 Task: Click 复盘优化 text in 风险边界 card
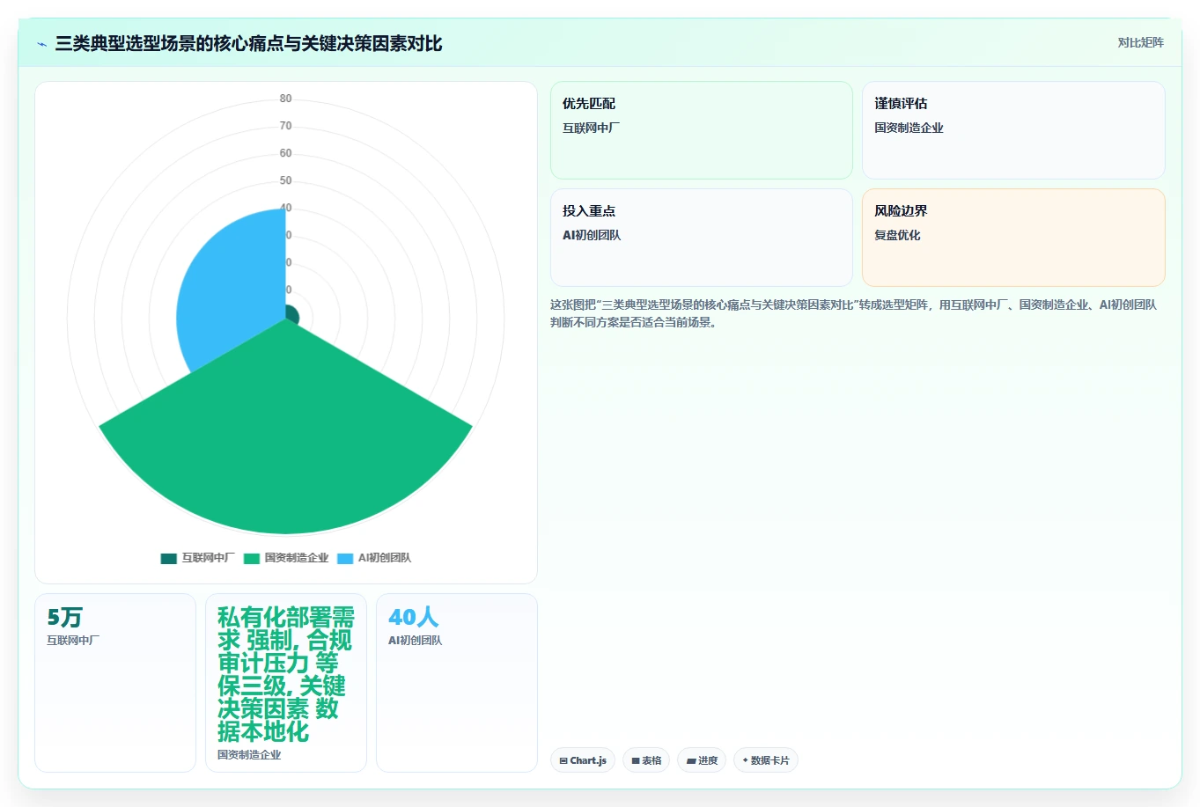pos(897,235)
